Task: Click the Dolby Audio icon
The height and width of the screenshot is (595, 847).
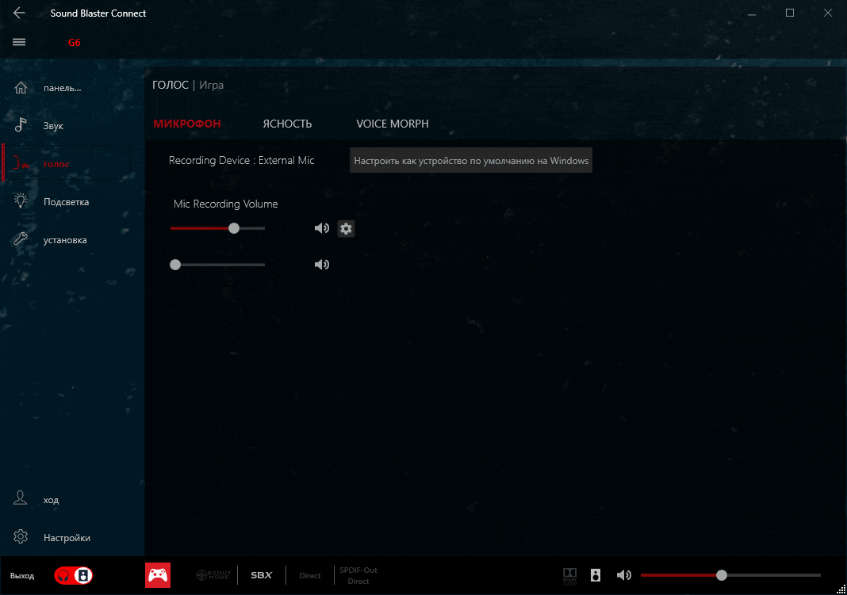Action: pos(569,575)
